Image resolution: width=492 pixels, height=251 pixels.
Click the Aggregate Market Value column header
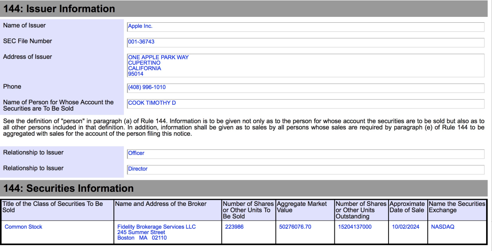(x=305, y=210)
